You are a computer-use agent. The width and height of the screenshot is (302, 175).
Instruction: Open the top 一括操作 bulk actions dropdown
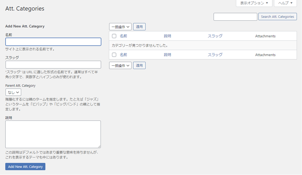coord(120,27)
